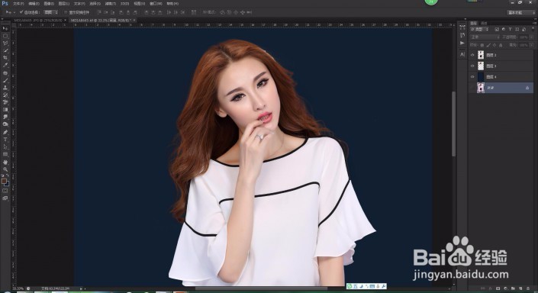Select the 图层 4 layer thumbnail
538x293 pixels.
click(481, 77)
